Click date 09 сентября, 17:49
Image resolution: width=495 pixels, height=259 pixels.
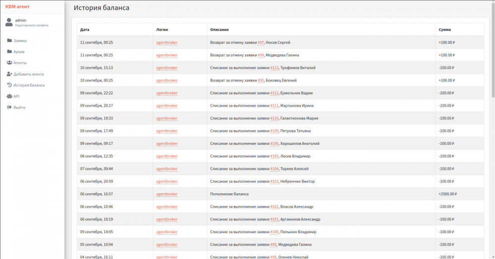[97, 131]
